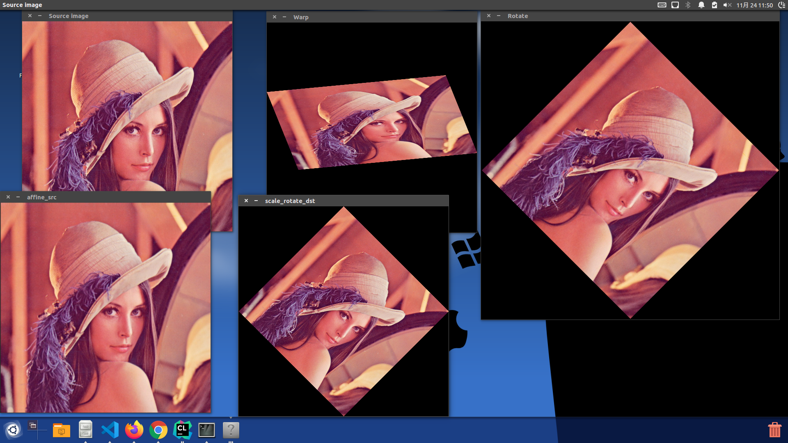Focus the Source image window title bar

127,16
